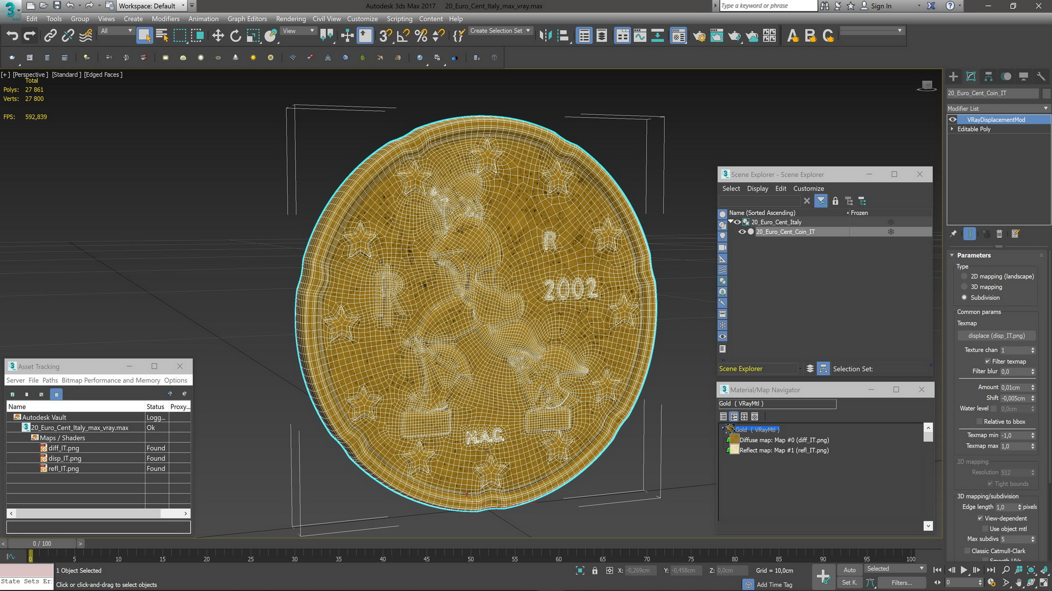
Task: Open the All selection filter dropdown
Action: click(x=116, y=31)
